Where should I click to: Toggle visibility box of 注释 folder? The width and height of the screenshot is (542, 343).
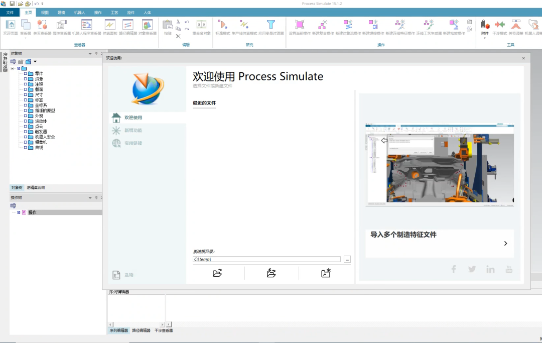[x=25, y=84]
